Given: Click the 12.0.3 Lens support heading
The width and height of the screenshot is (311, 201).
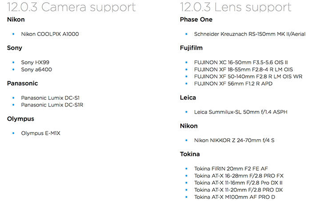Looking at the screenshot, I should pyautogui.click(x=235, y=8).
